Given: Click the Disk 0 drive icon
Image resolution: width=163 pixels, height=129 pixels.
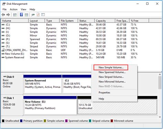Looking at the screenshot, I should click(x=5, y=77).
